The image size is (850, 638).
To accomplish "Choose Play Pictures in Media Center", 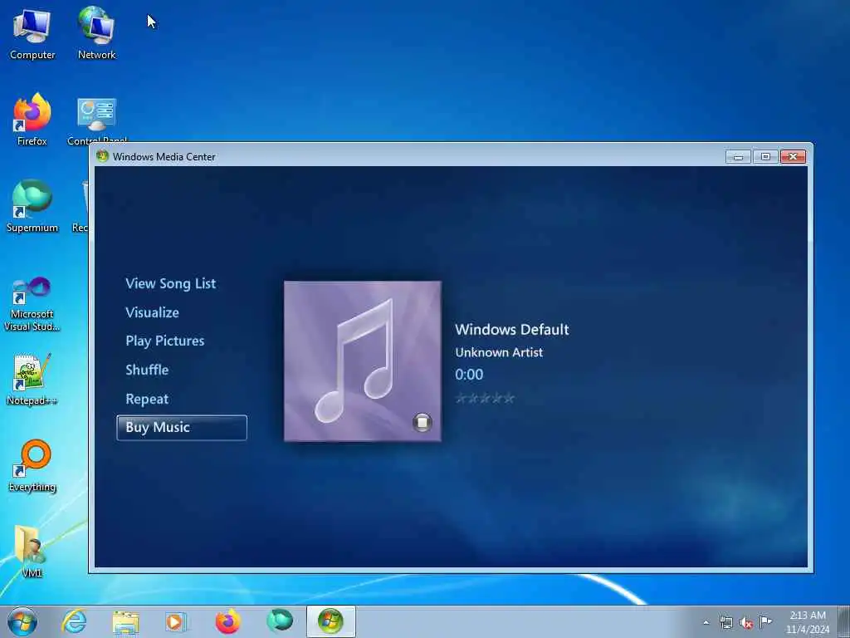I will [165, 341].
